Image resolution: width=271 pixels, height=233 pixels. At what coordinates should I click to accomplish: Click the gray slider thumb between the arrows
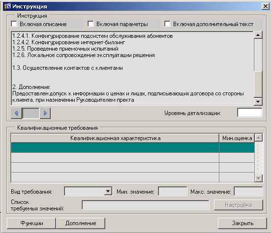31,113
